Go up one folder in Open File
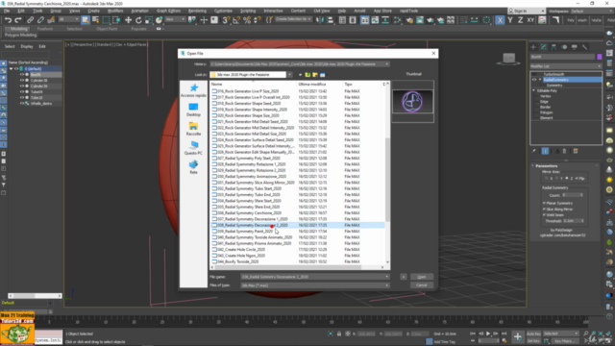This screenshot has height=346, width=615. point(307,75)
